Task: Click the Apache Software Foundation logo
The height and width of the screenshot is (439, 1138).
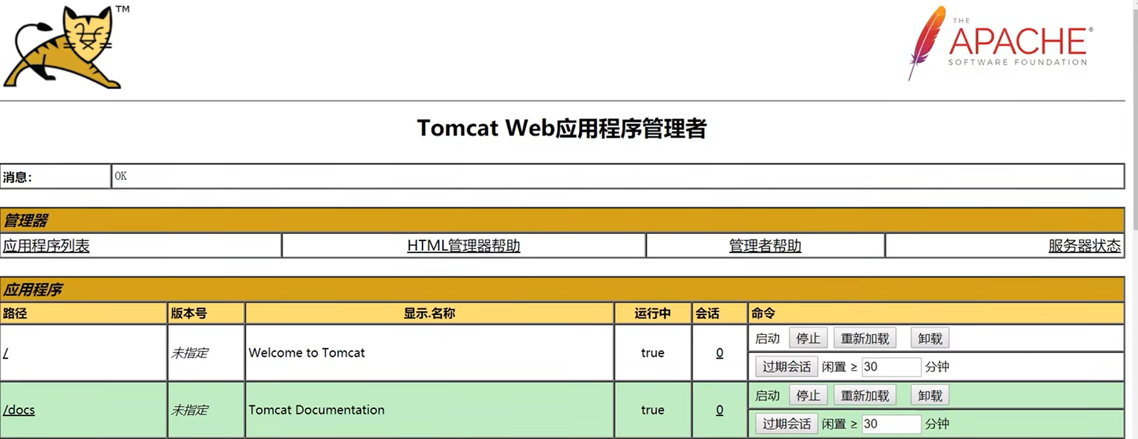Action: 1000,43
